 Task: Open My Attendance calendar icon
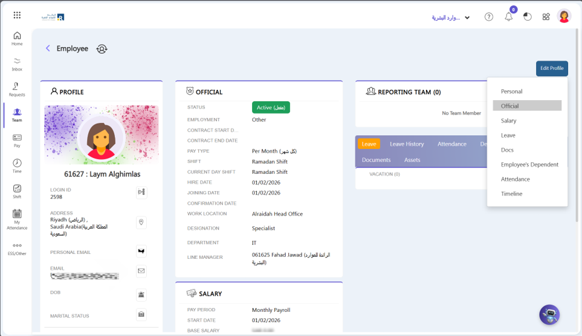pyautogui.click(x=17, y=217)
